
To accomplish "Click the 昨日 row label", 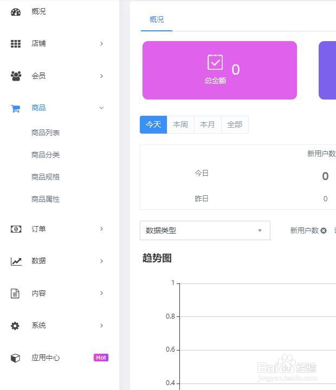I will [x=202, y=199].
